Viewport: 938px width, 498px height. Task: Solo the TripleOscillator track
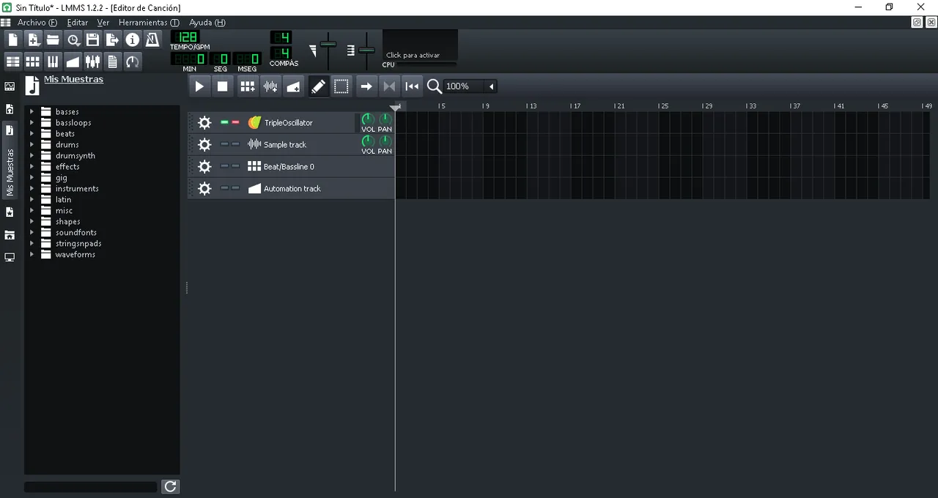235,122
